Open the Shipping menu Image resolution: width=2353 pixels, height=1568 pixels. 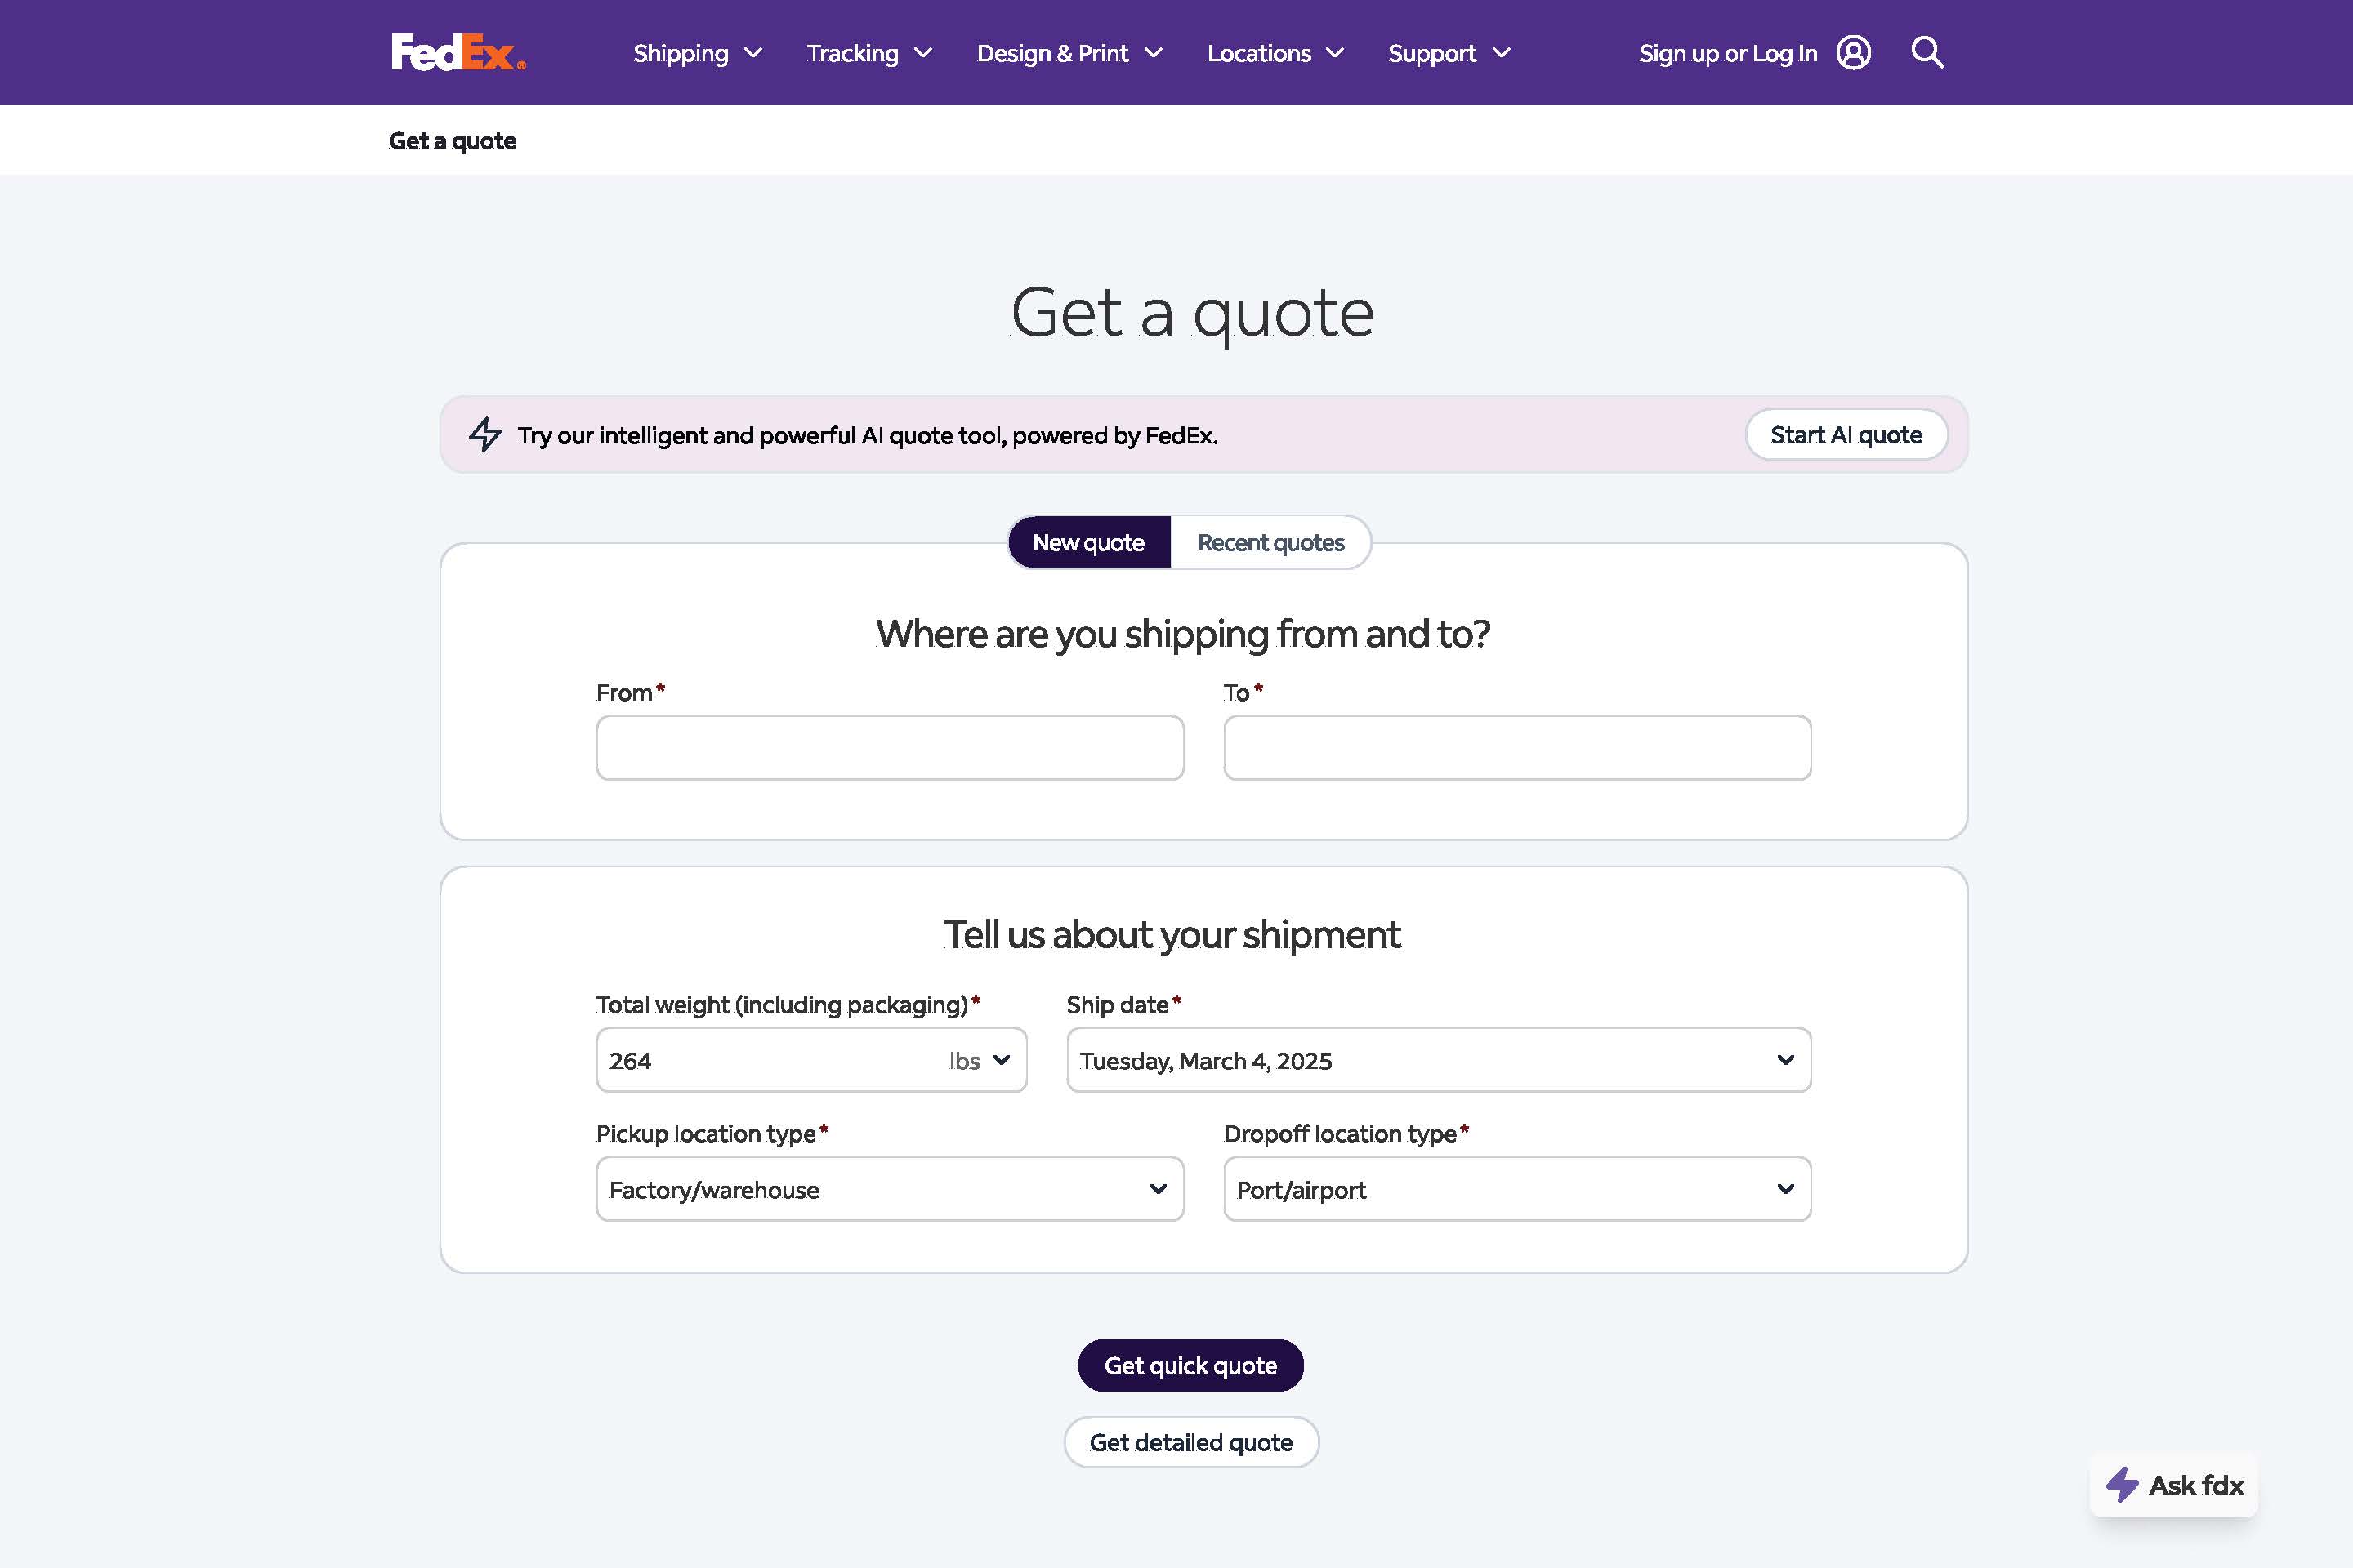697,53
